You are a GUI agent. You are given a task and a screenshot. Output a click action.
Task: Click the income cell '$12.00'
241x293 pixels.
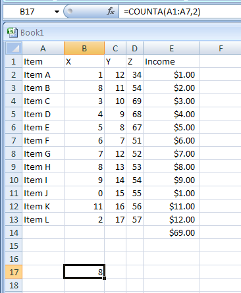tap(171, 219)
